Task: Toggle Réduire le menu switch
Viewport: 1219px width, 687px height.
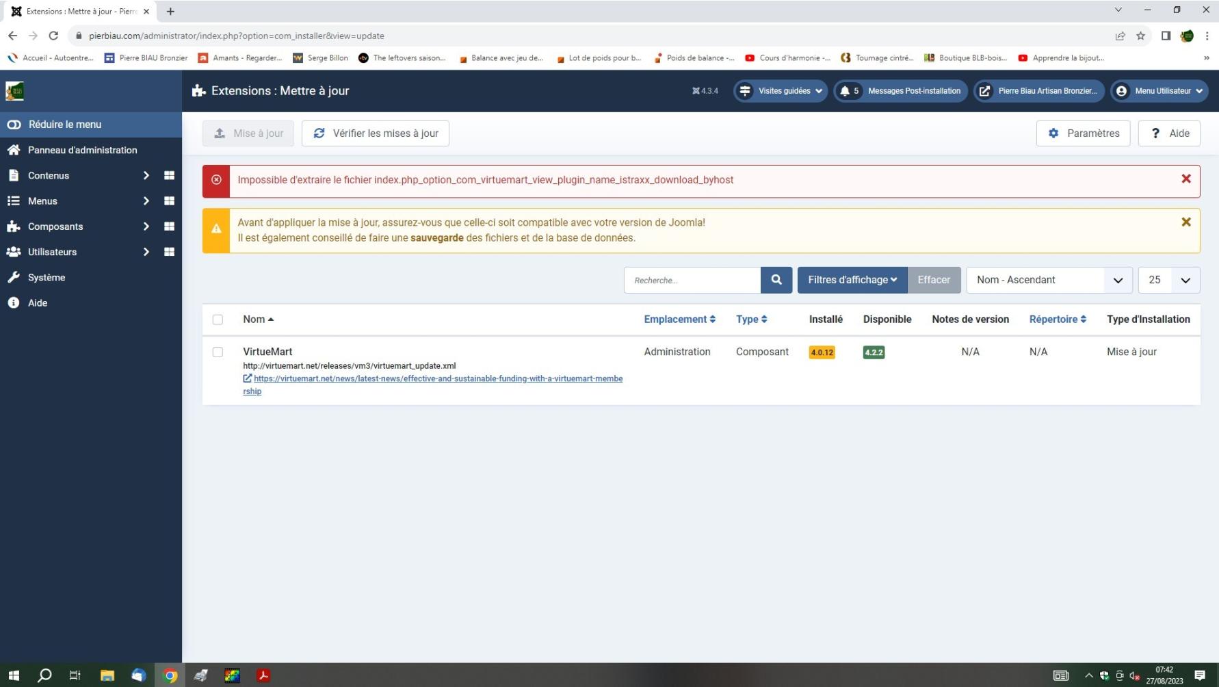Action: click(14, 125)
